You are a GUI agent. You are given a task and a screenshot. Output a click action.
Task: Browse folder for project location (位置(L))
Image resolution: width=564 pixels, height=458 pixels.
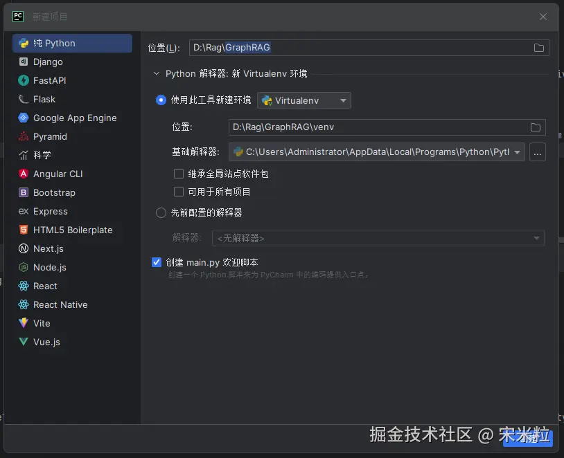click(x=539, y=48)
